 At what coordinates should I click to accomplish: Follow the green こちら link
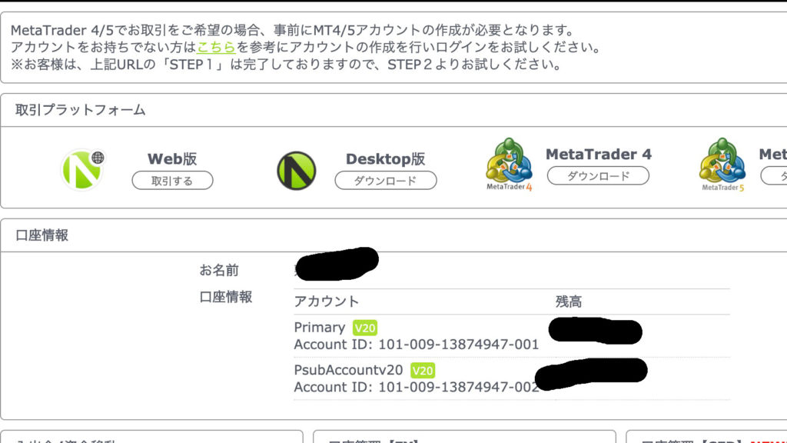216,47
